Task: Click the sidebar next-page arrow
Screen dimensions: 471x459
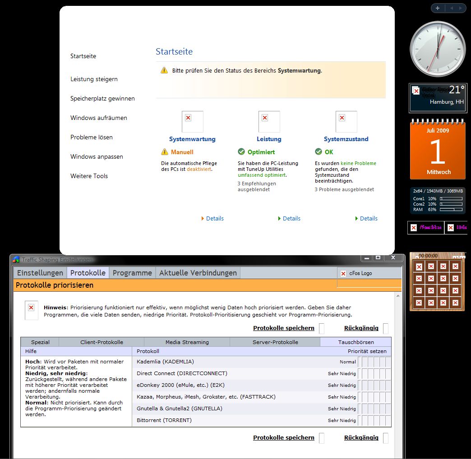Action: pyautogui.click(x=460, y=8)
